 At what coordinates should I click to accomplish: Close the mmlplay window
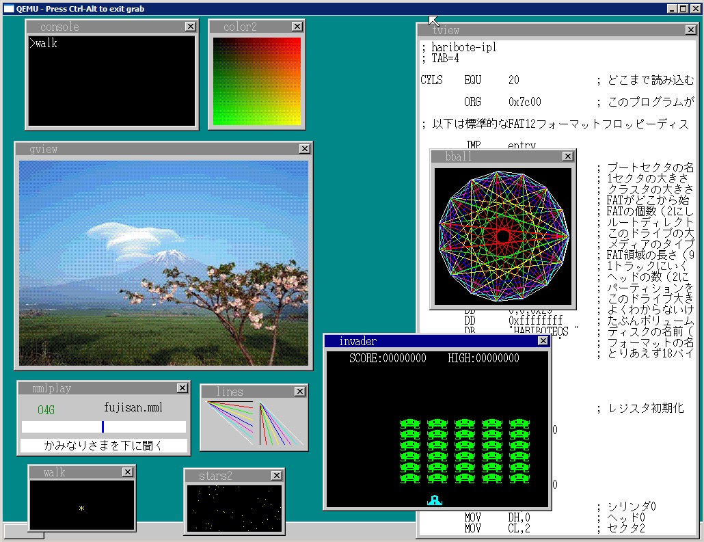coord(182,388)
